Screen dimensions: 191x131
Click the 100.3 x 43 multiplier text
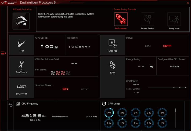pyautogui.click(x=35, y=120)
